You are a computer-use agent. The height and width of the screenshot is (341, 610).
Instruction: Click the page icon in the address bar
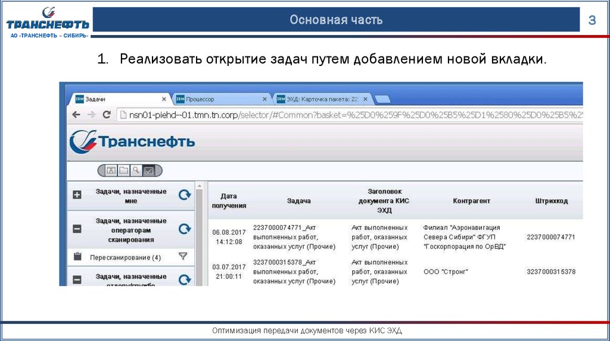point(123,115)
